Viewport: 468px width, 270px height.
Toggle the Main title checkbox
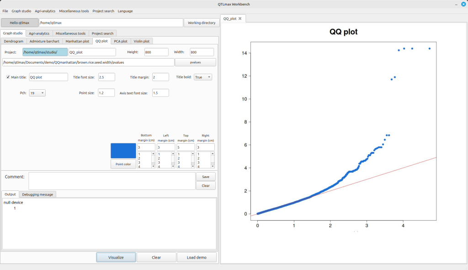8,77
